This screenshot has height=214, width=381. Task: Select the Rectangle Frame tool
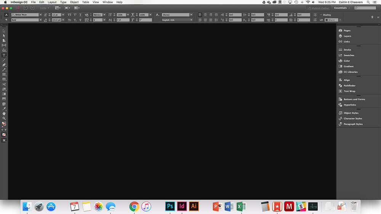(x=4, y=75)
